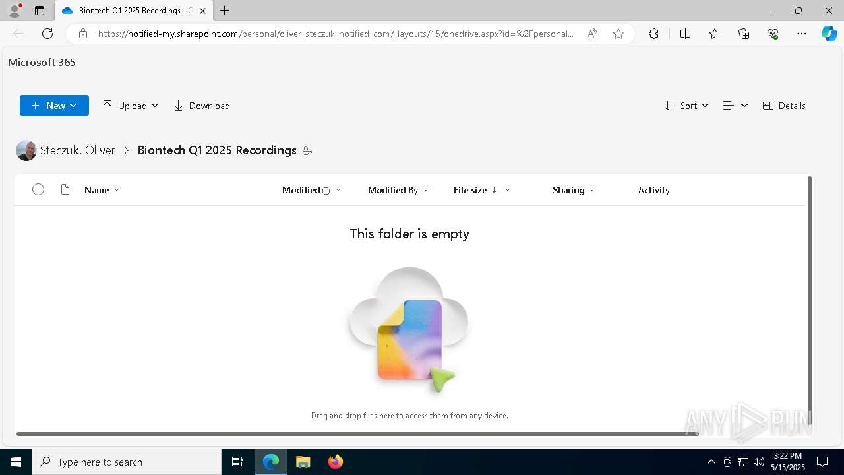Open the Tab actions menu icon
The image size is (844, 475).
coord(40,11)
